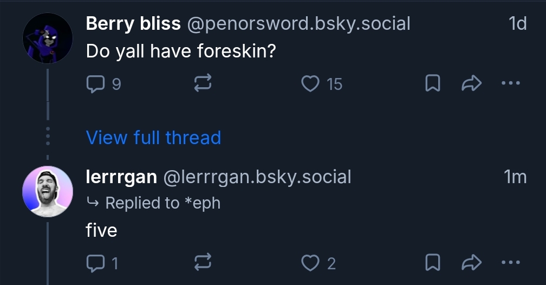Viewport: 546px width, 285px height.
Task: Open more options on Berry bliss's post
Action: (510, 84)
